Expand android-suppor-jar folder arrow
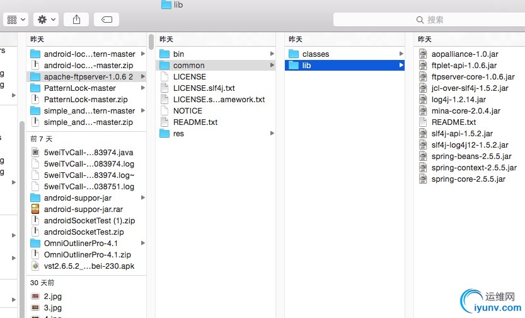The image size is (525, 318). pyautogui.click(x=143, y=197)
